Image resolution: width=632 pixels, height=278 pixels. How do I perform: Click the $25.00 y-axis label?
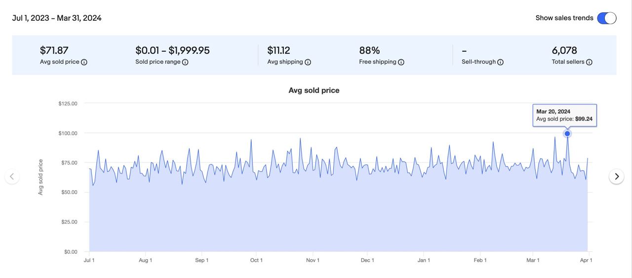69,222
